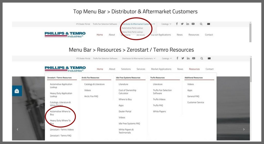Go to previous carousel slide arrow
264x144 pixels.
click(x=18, y=129)
